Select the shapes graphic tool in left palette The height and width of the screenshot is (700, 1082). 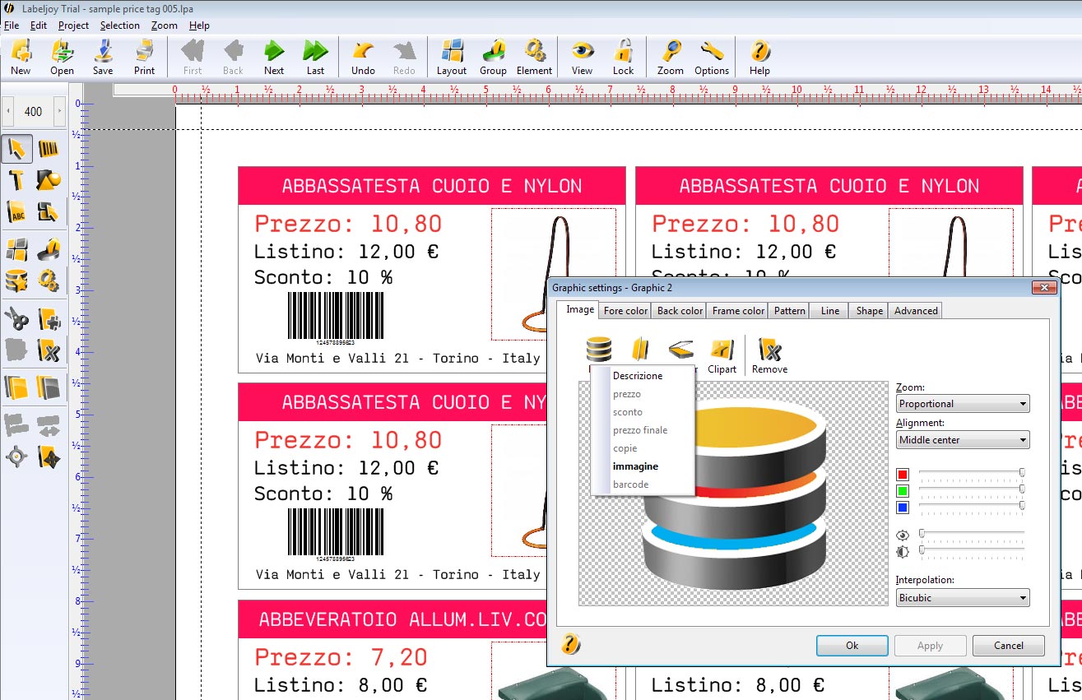[x=49, y=180]
